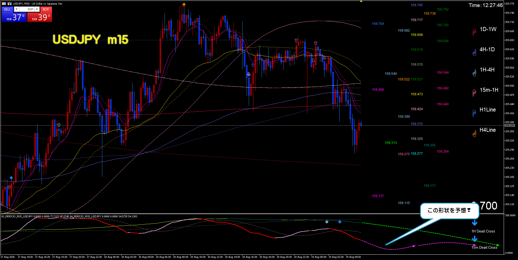The height and width of the screenshot is (260, 518).
Task: Click the 15m-1H pointing hand icon
Action: [474, 93]
